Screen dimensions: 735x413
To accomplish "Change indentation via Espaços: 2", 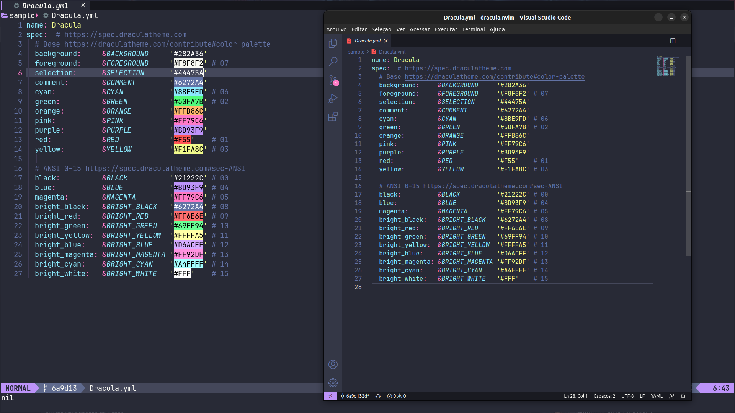I will click(x=604, y=396).
